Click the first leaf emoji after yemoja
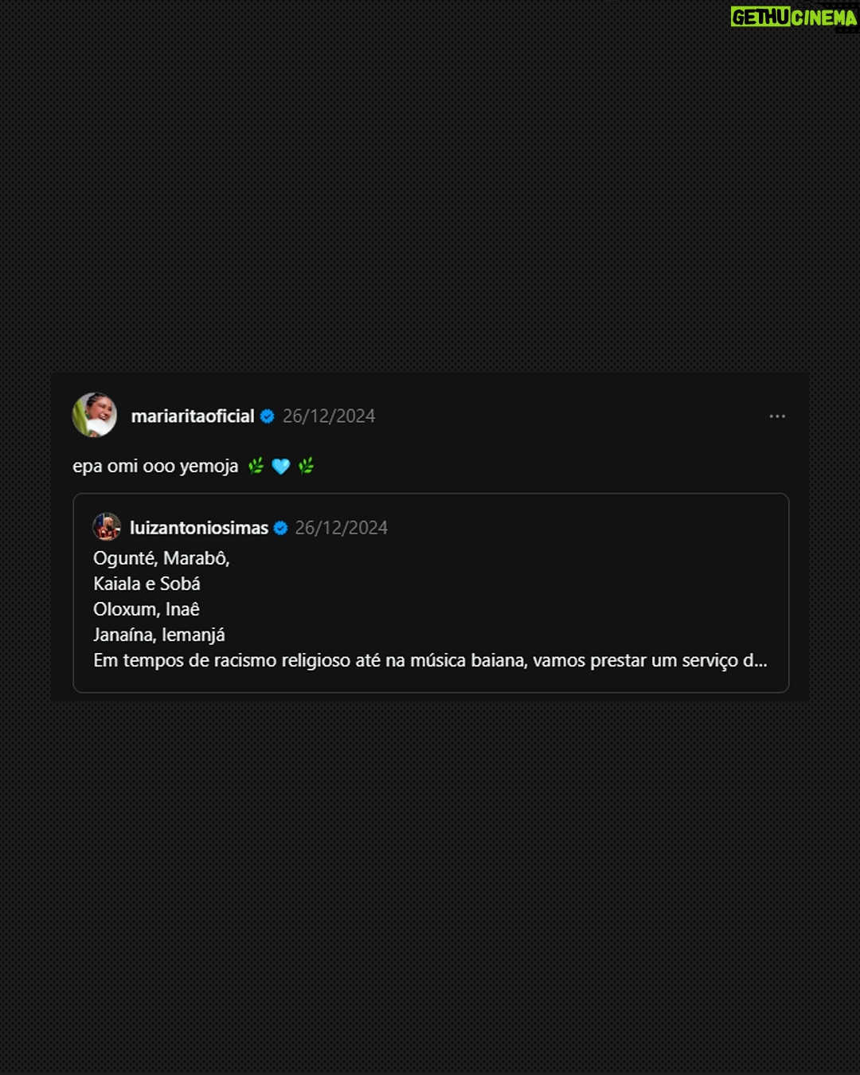The image size is (860, 1075). tap(256, 467)
